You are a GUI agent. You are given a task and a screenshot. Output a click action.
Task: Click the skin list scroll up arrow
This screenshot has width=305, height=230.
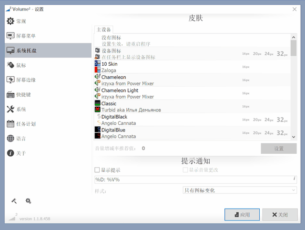(x=294, y=37)
